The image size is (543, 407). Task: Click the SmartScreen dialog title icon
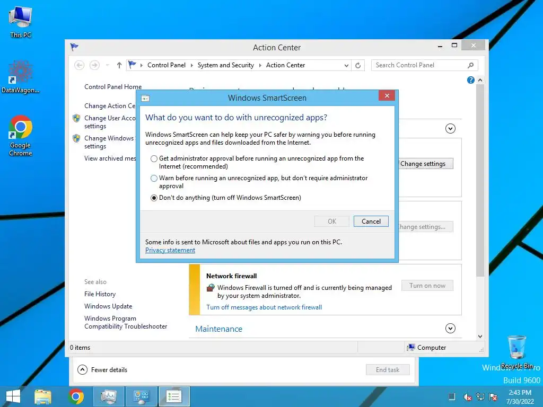click(145, 98)
